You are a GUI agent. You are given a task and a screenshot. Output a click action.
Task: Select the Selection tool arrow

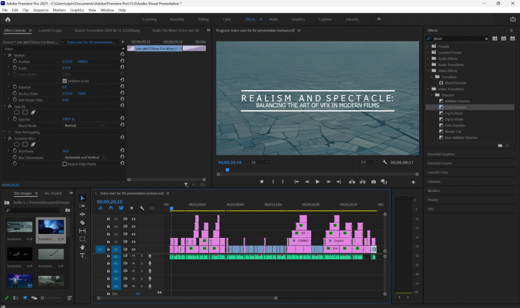click(83, 198)
